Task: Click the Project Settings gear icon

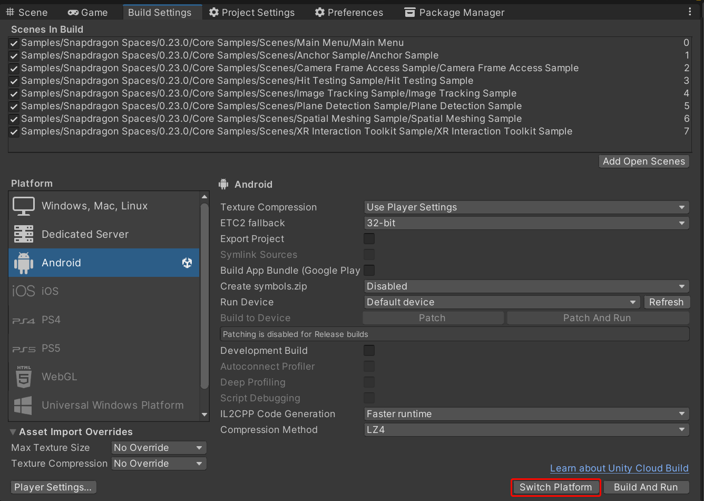Action: click(213, 12)
